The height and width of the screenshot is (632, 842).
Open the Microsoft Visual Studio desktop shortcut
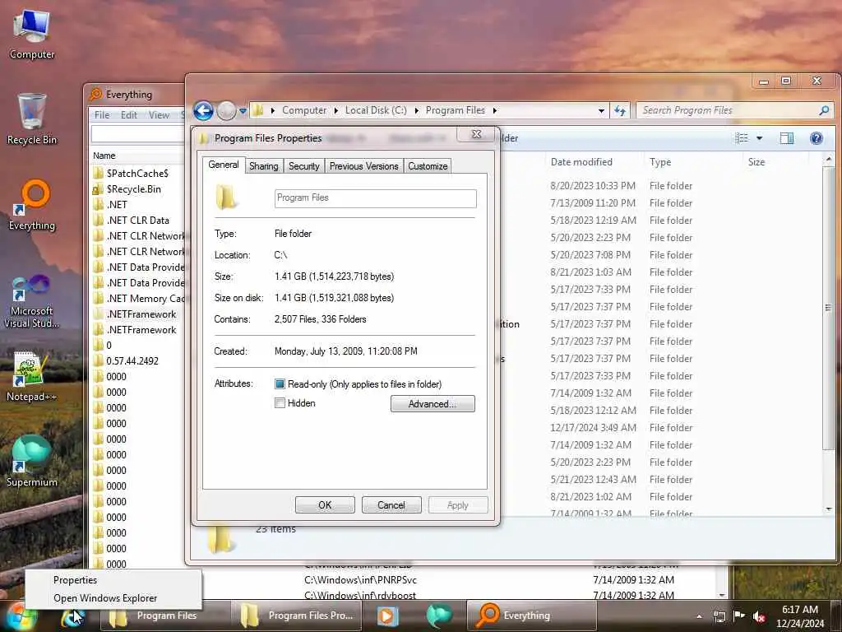32,300
